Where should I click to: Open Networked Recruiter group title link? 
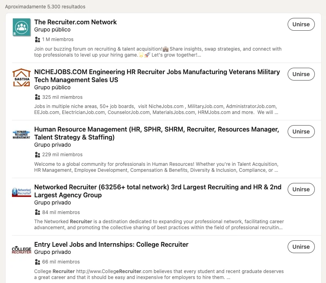coord(158,191)
